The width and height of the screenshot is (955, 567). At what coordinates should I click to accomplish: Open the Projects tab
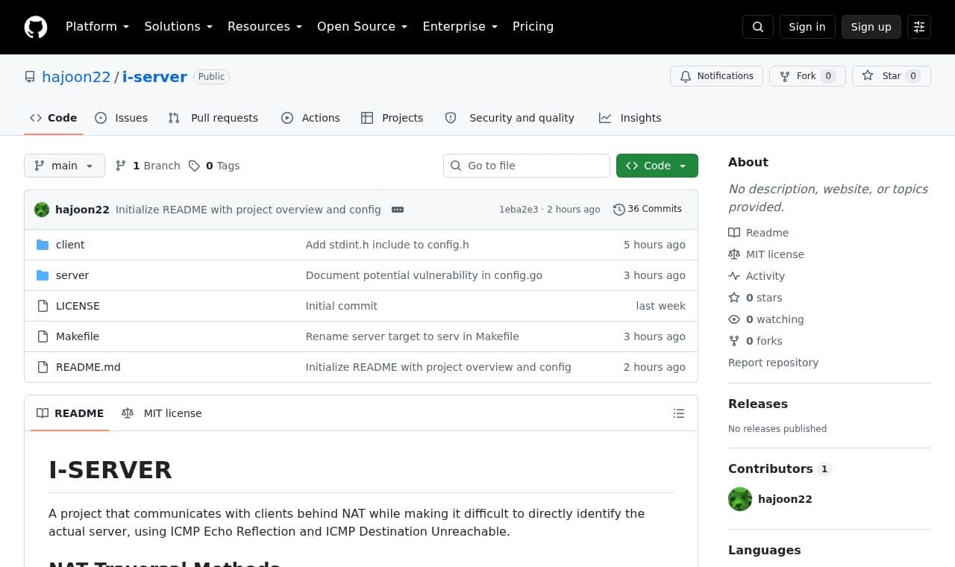(x=392, y=118)
